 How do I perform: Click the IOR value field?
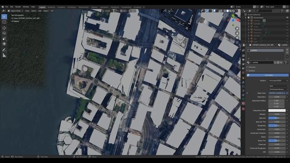pos(277,152)
